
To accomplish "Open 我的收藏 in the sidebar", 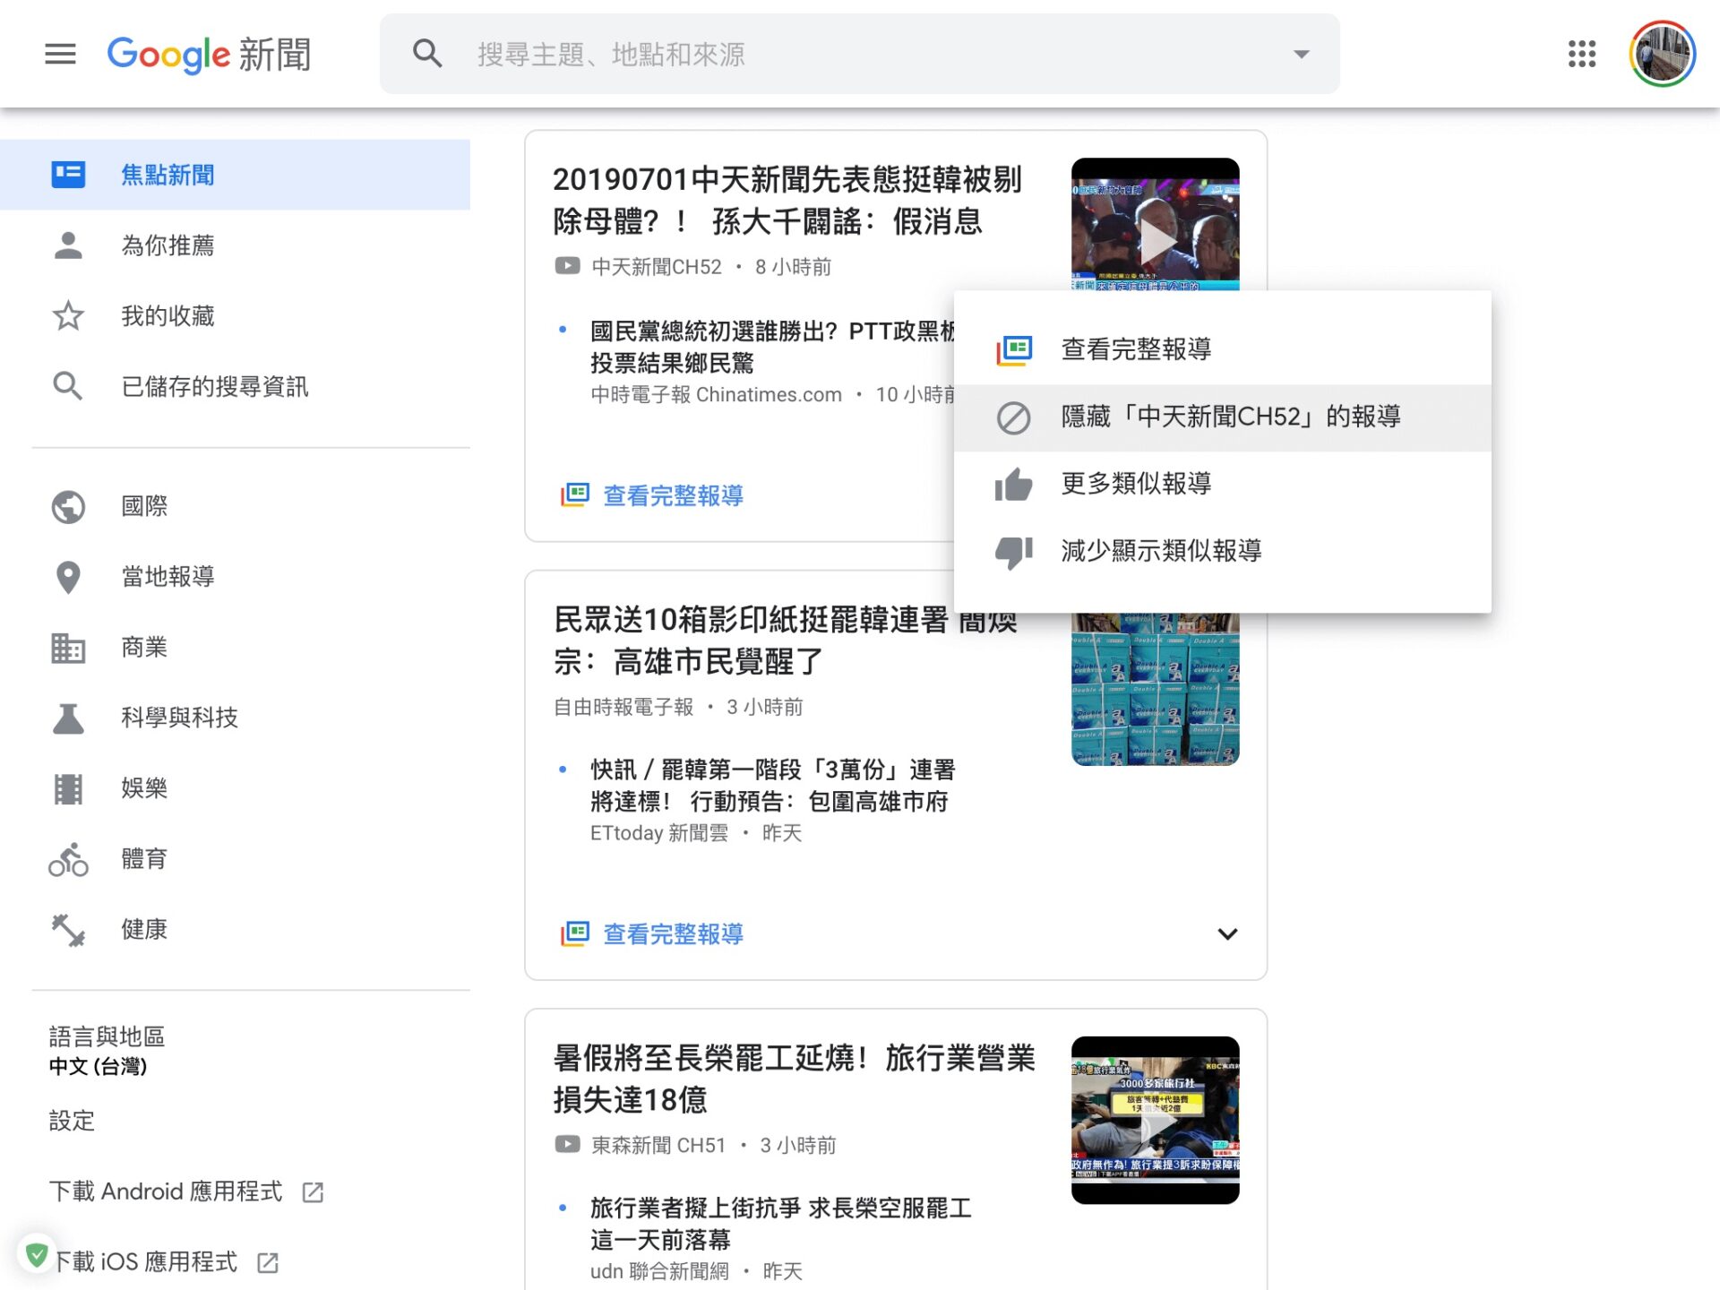I will point(235,316).
